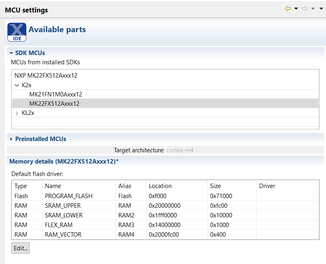Click the forward navigation arrow
The width and height of the screenshot is (326, 264).
coord(305,9)
